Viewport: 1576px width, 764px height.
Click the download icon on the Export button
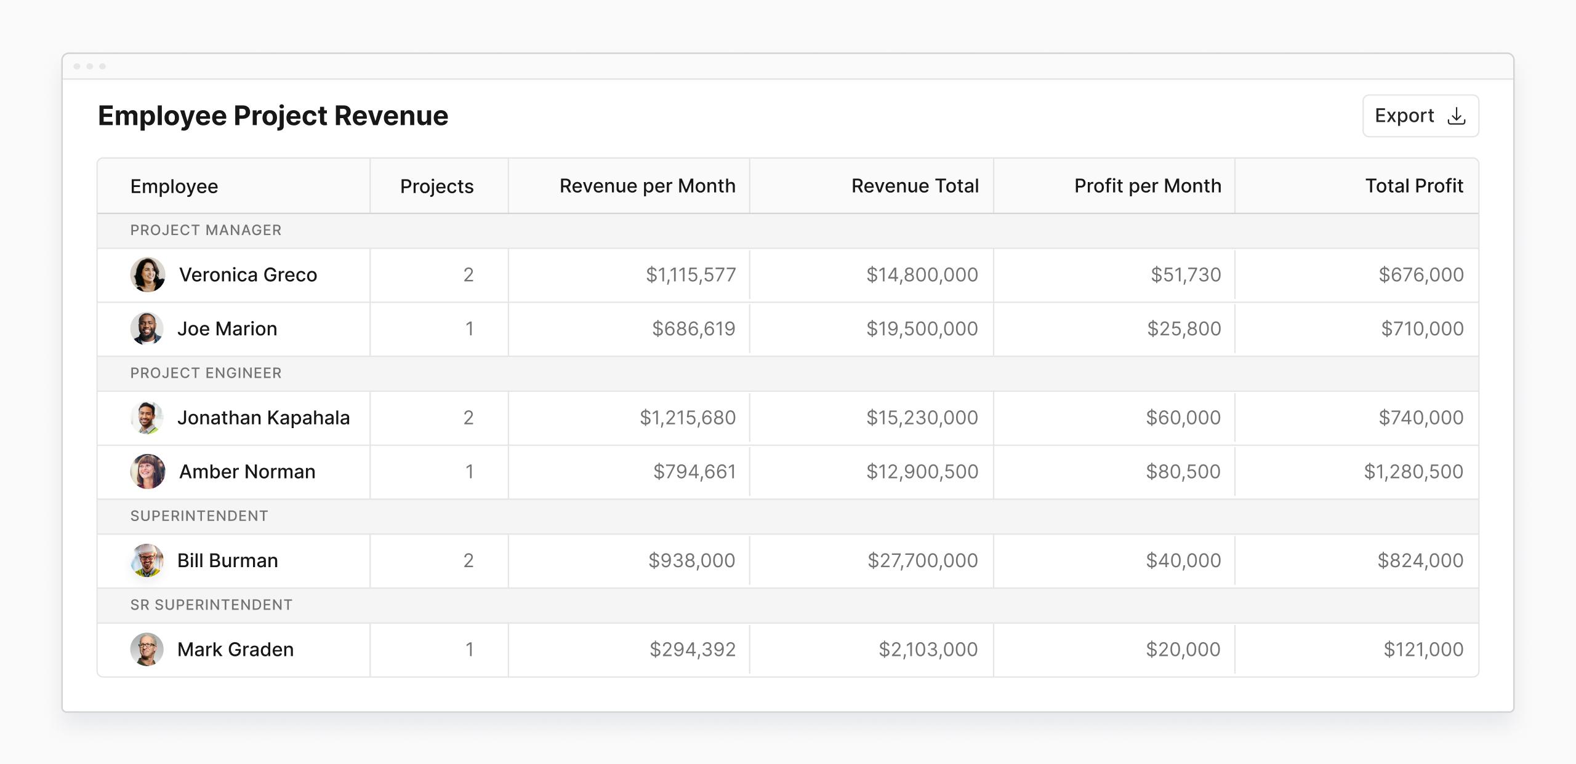pos(1457,115)
